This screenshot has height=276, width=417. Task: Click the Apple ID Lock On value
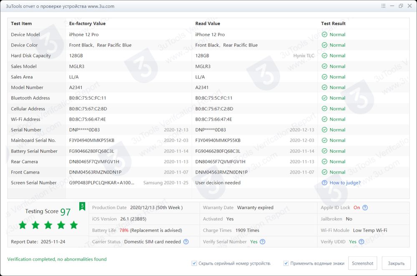tap(357, 208)
